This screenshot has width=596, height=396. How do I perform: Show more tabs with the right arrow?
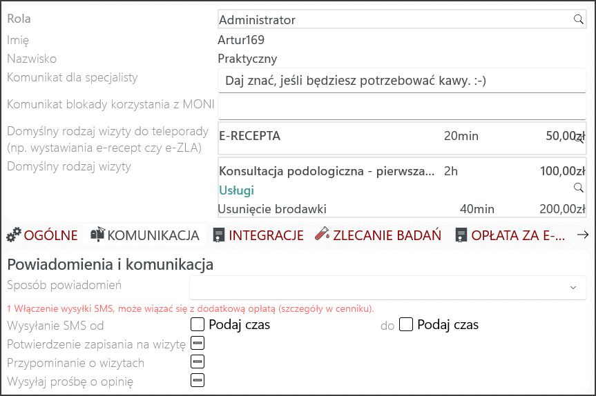coord(583,235)
